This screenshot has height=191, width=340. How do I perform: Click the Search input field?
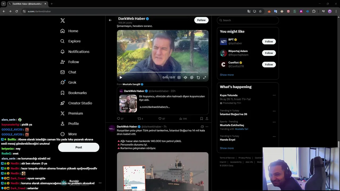[248, 20]
